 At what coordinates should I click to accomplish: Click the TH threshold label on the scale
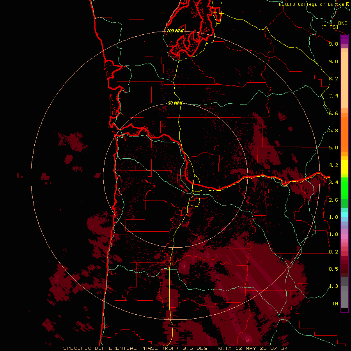tap(335, 304)
